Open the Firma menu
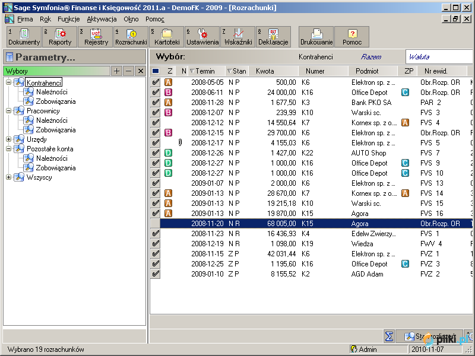This screenshot has width=475, height=356. click(x=25, y=19)
